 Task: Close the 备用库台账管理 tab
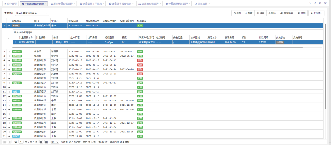coord(160,4)
